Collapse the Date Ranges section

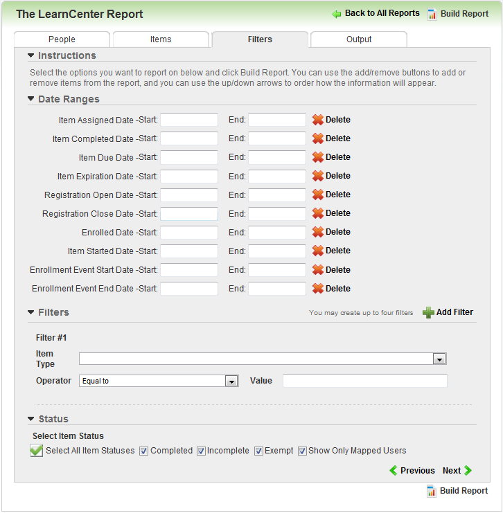pyautogui.click(x=30, y=98)
